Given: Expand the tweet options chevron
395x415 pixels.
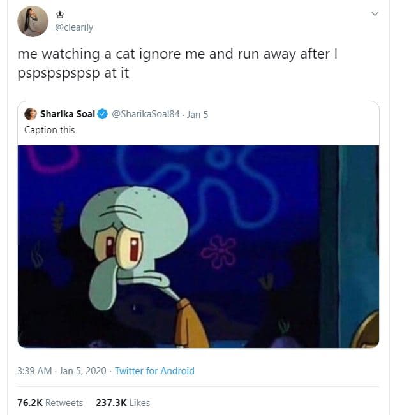Looking at the screenshot, I should (x=375, y=13).
